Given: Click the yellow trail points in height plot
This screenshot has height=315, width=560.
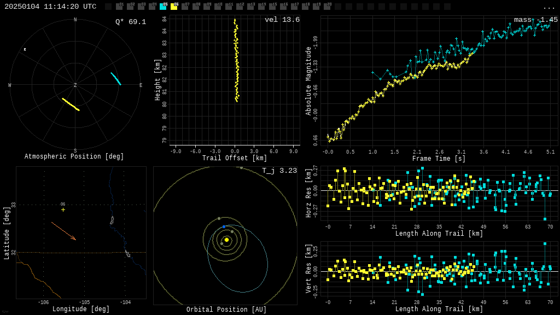Looking at the screenshot, I should tap(236, 60).
